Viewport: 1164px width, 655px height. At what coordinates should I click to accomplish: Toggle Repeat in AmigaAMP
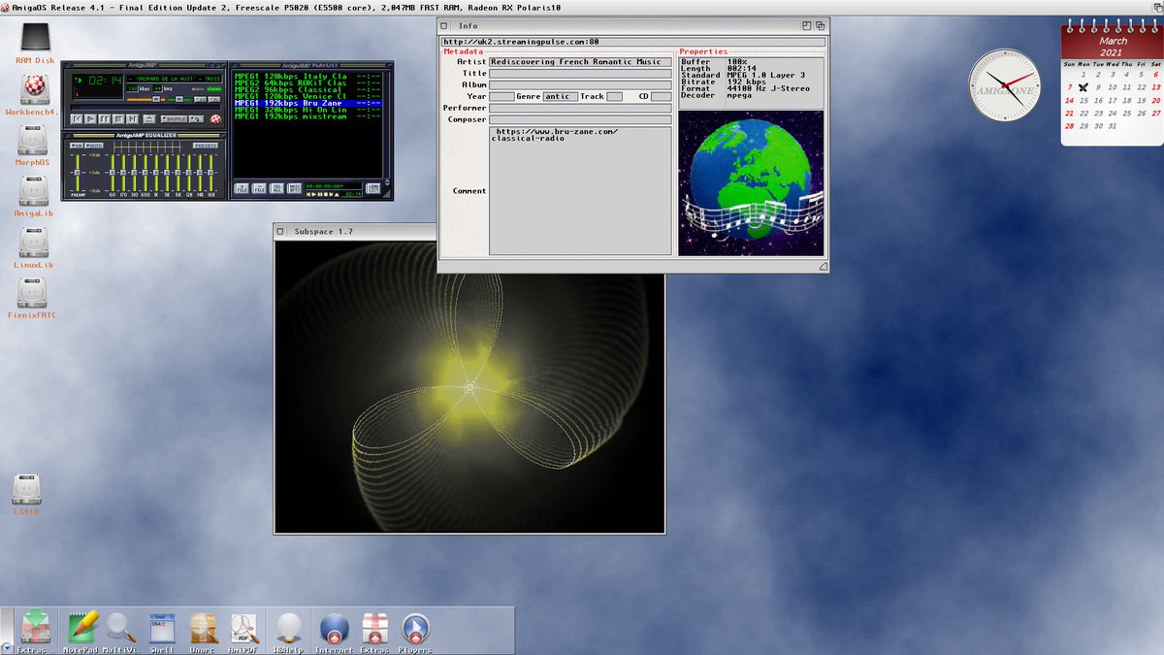(196, 118)
